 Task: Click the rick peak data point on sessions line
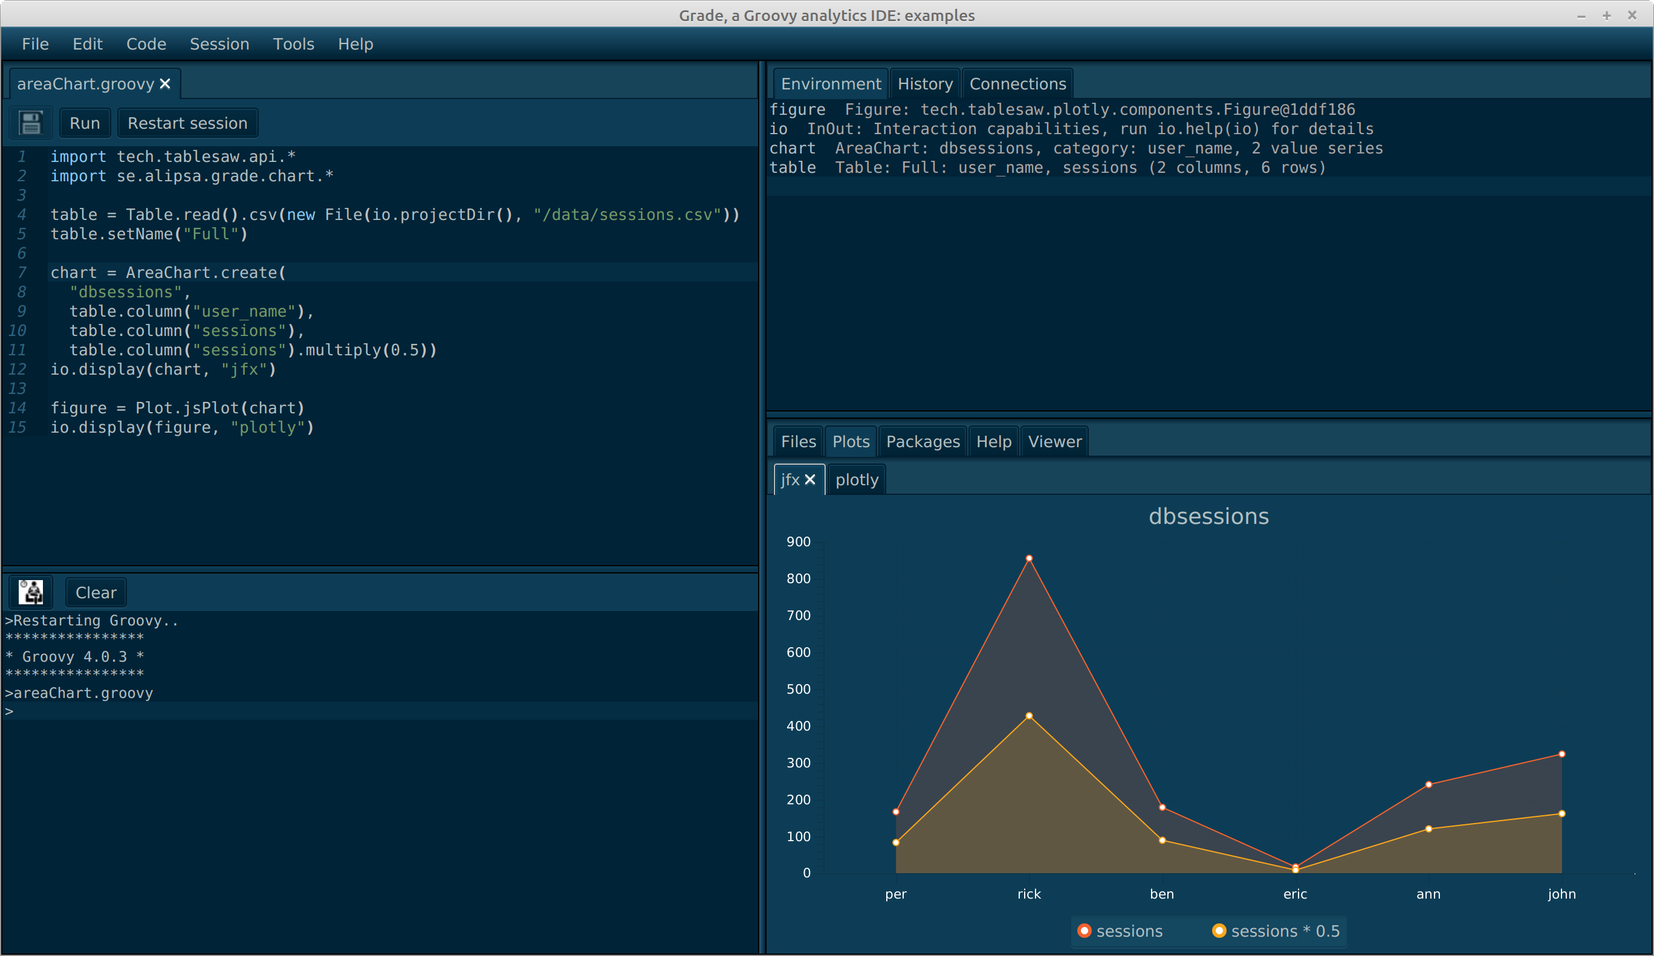pyautogui.click(x=1028, y=558)
